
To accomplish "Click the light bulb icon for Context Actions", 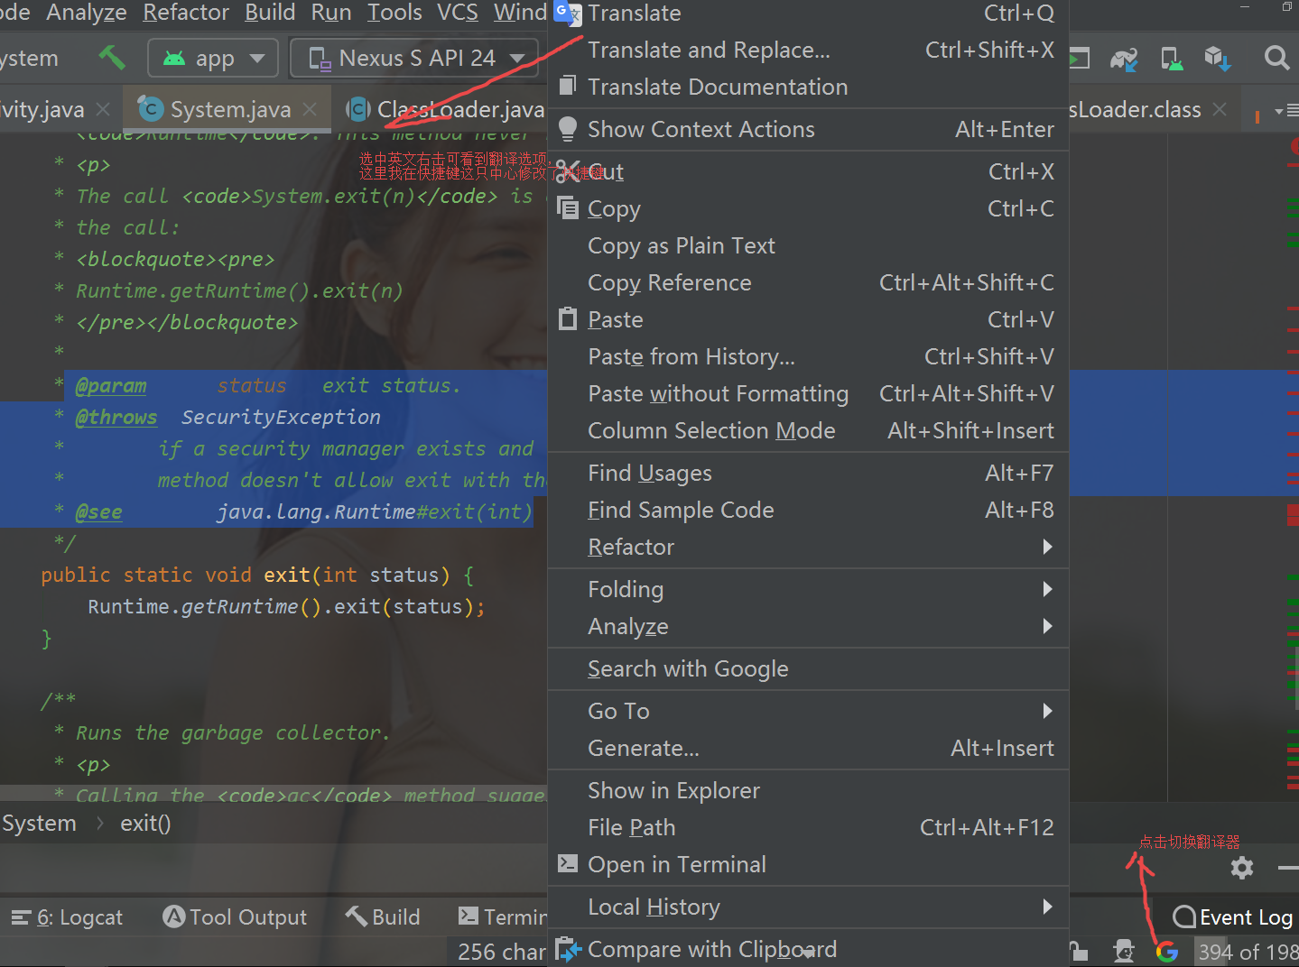I will coord(567,129).
